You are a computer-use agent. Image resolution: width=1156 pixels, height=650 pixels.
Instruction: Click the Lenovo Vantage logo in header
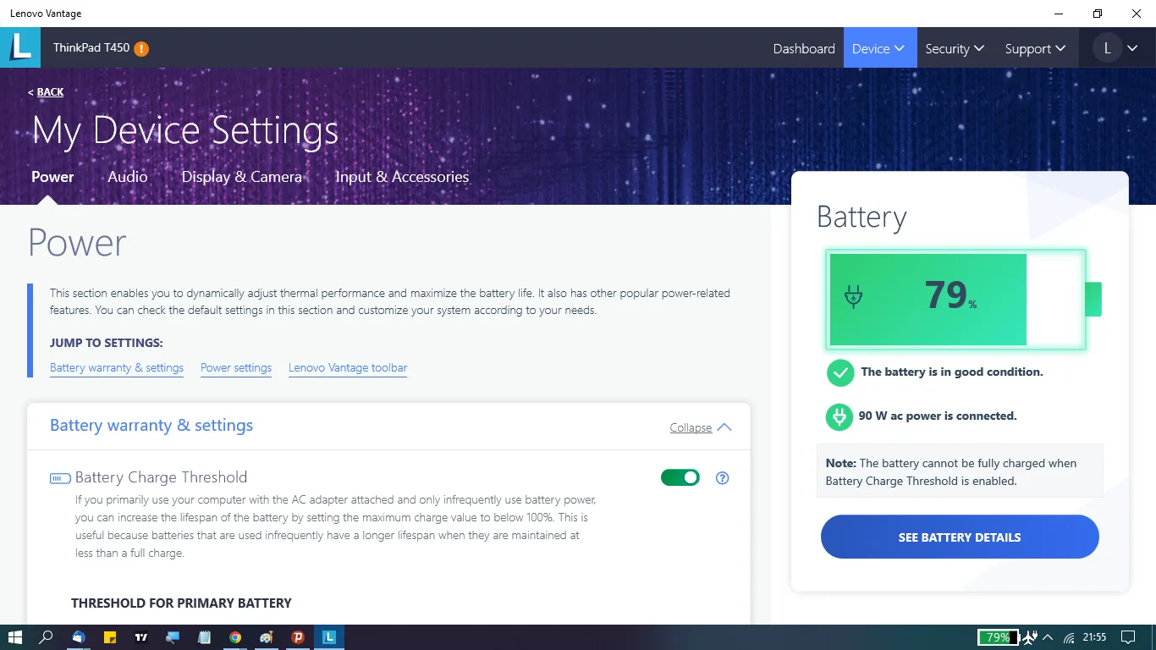20,47
